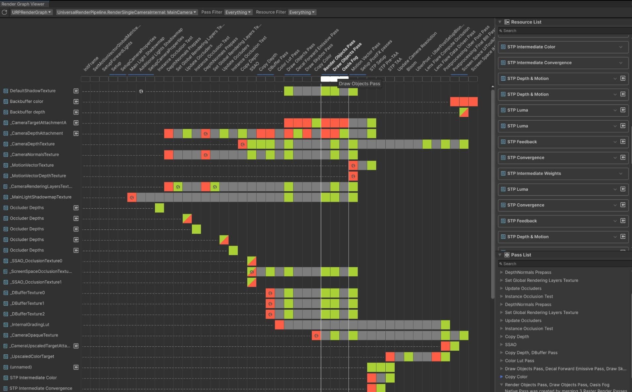Click the Resource List search field
632x392 pixels.
coord(563,30)
